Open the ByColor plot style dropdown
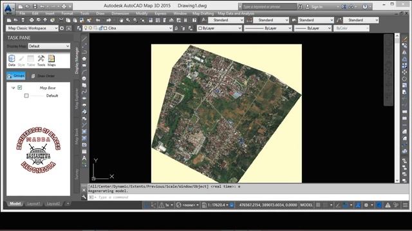The height and width of the screenshot is (231, 412). pos(351,28)
